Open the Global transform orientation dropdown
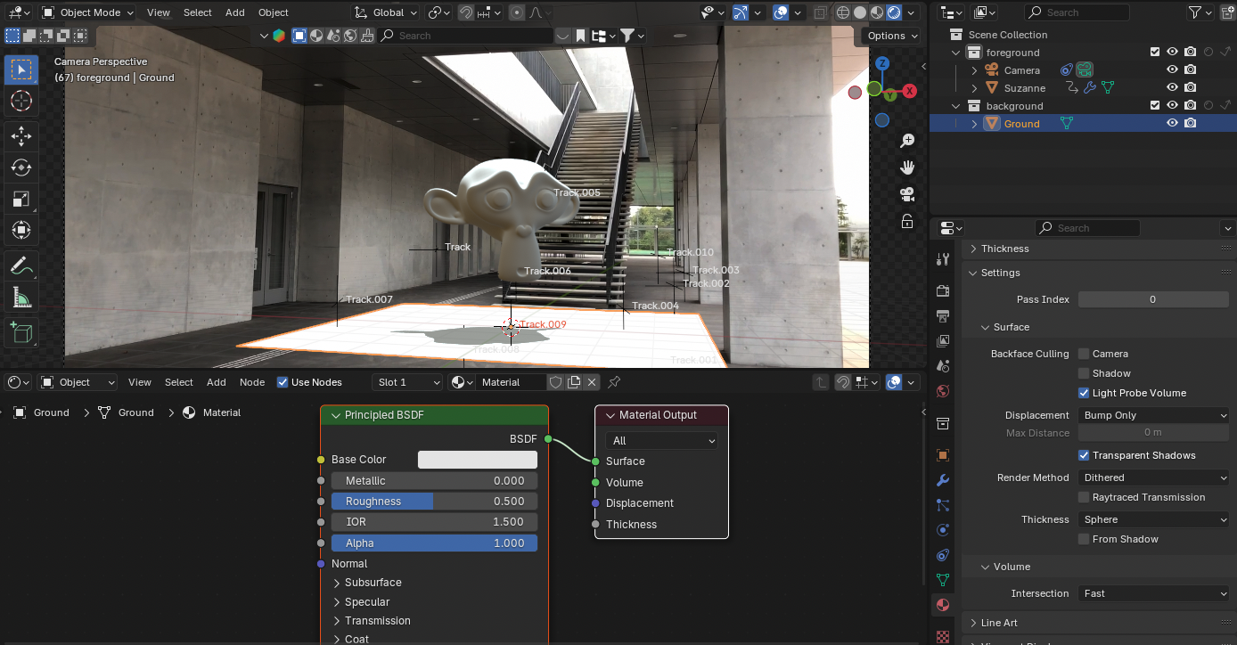This screenshot has width=1237, height=645. click(385, 12)
